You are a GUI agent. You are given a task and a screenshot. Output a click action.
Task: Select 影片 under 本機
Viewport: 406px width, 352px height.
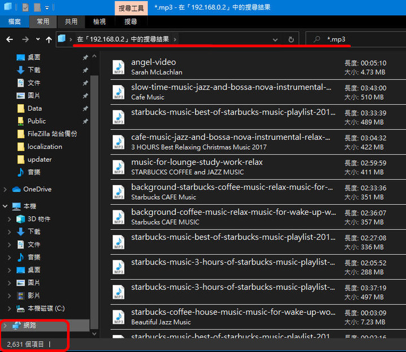pyautogui.click(x=34, y=296)
